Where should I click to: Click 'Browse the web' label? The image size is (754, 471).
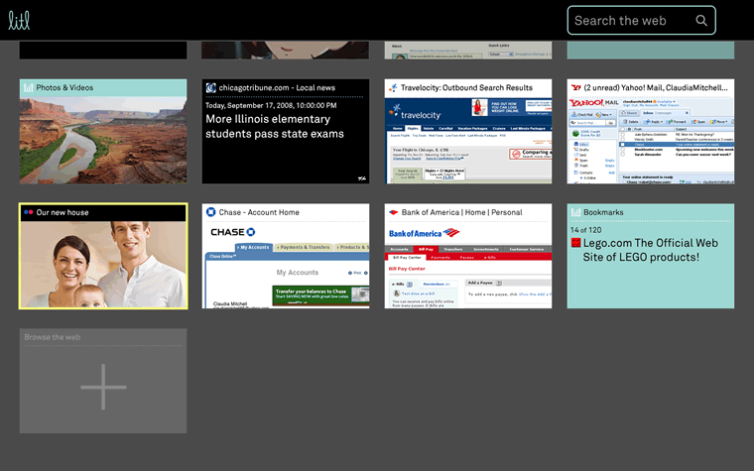coord(53,337)
